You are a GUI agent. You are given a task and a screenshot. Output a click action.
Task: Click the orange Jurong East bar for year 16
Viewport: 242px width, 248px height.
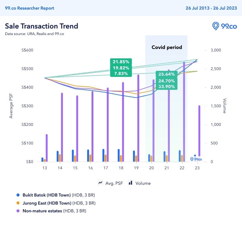pos(90,158)
